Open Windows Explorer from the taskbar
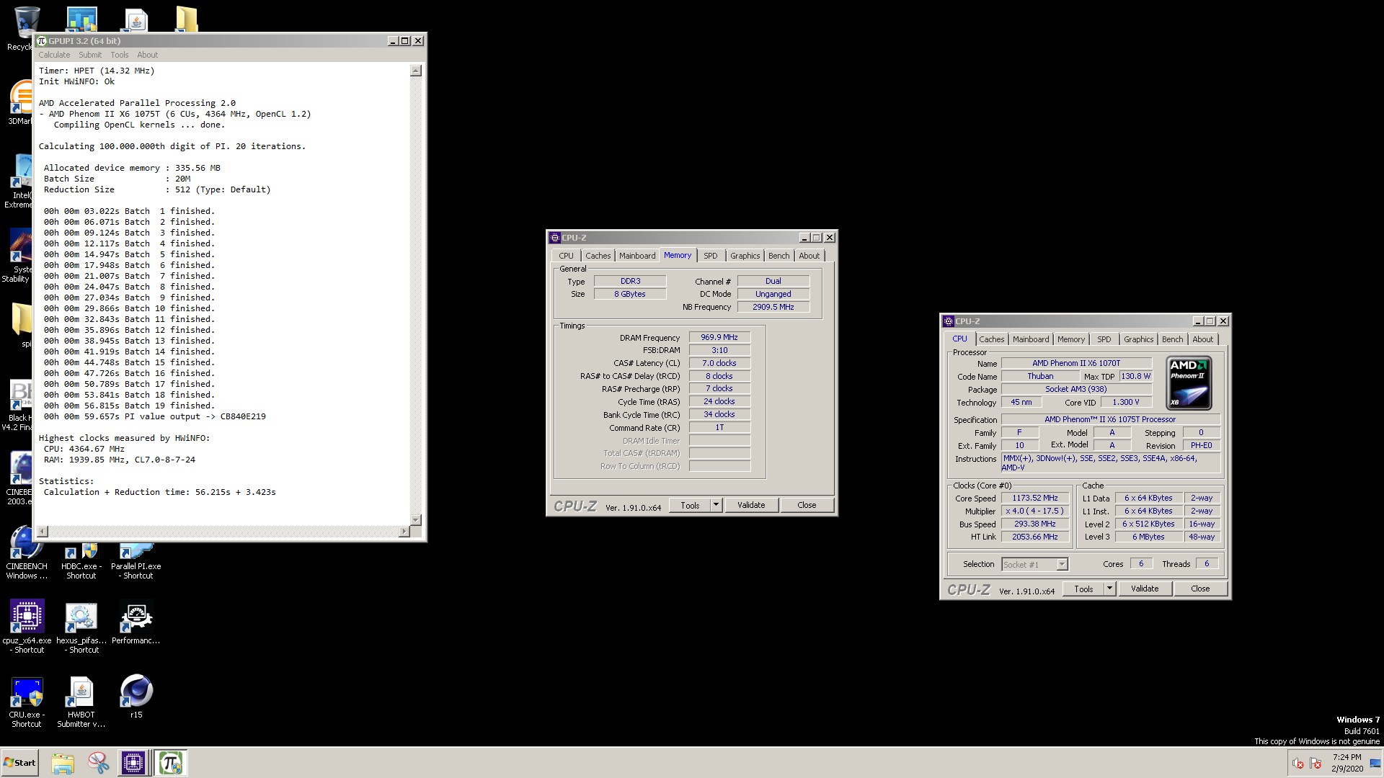The image size is (1384, 778). coord(63,763)
